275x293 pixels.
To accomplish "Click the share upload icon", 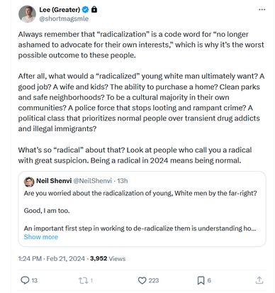I will tap(259, 280).
